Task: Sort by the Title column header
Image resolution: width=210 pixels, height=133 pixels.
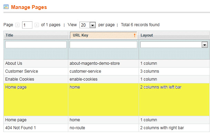Action: (x=36, y=35)
